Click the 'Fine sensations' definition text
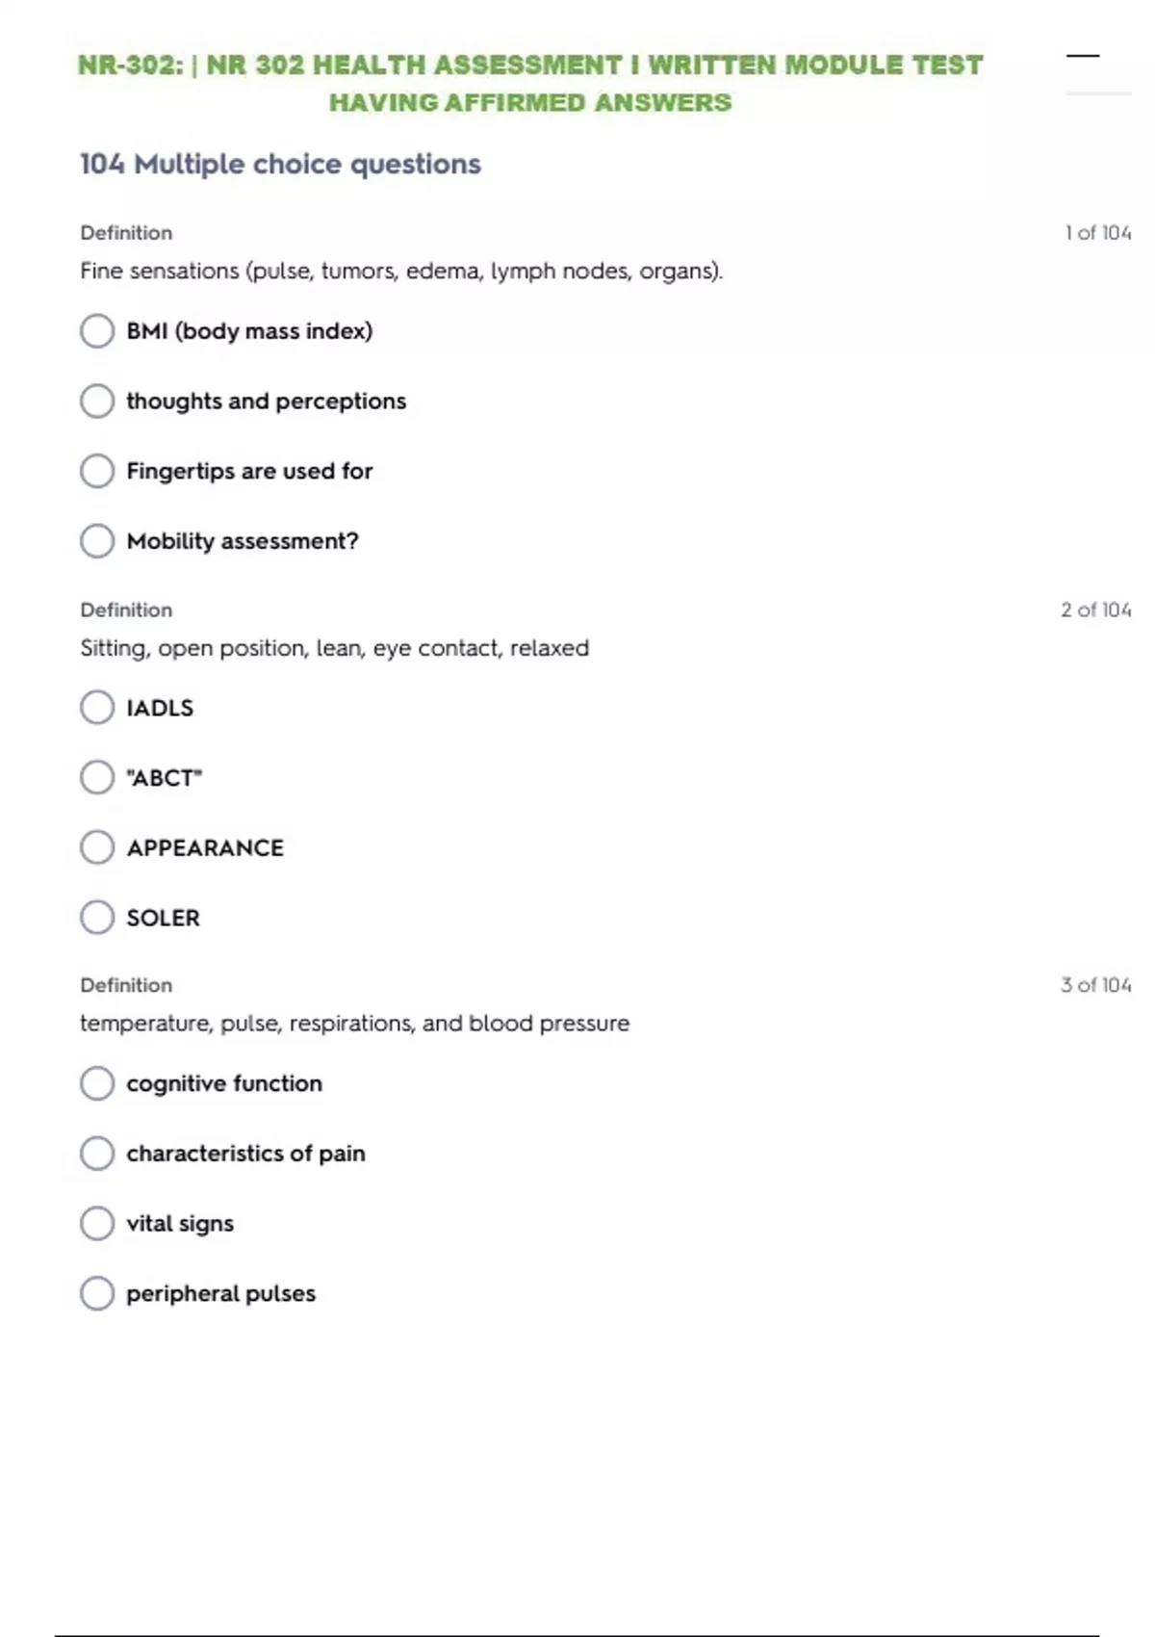 (401, 271)
